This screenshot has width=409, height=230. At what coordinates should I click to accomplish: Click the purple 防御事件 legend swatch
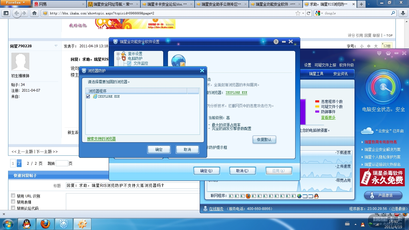click(317, 112)
